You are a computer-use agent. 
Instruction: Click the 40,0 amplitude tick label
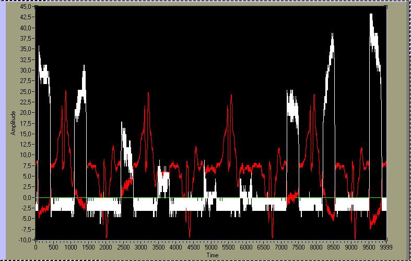point(26,28)
